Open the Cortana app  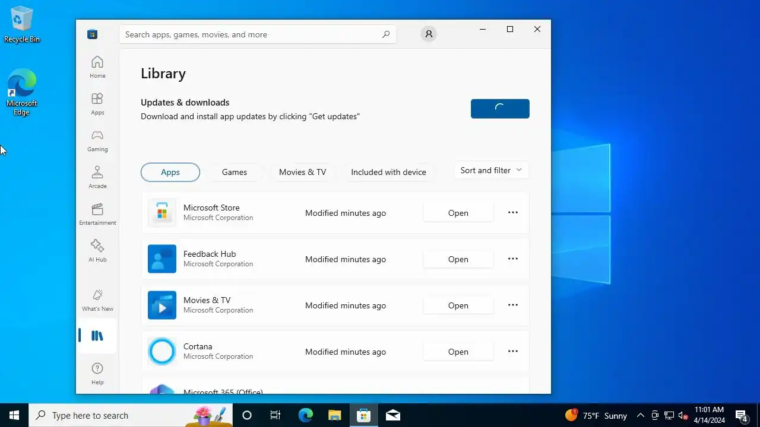tap(458, 352)
